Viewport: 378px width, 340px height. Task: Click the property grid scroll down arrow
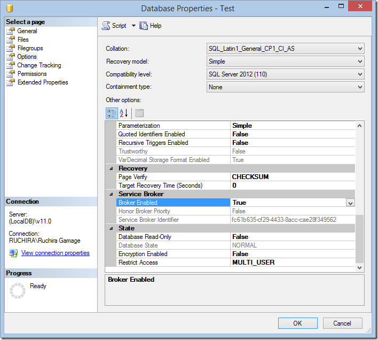(x=359, y=268)
